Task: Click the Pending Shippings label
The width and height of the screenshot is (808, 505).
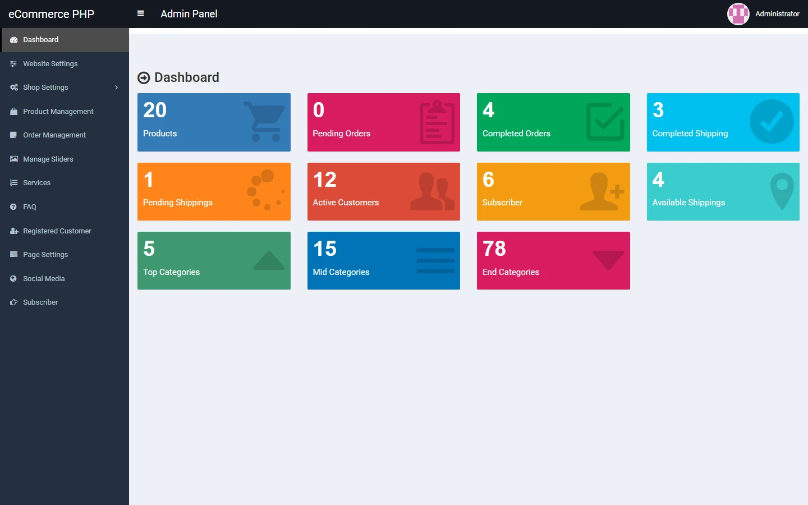Action: coord(178,203)
